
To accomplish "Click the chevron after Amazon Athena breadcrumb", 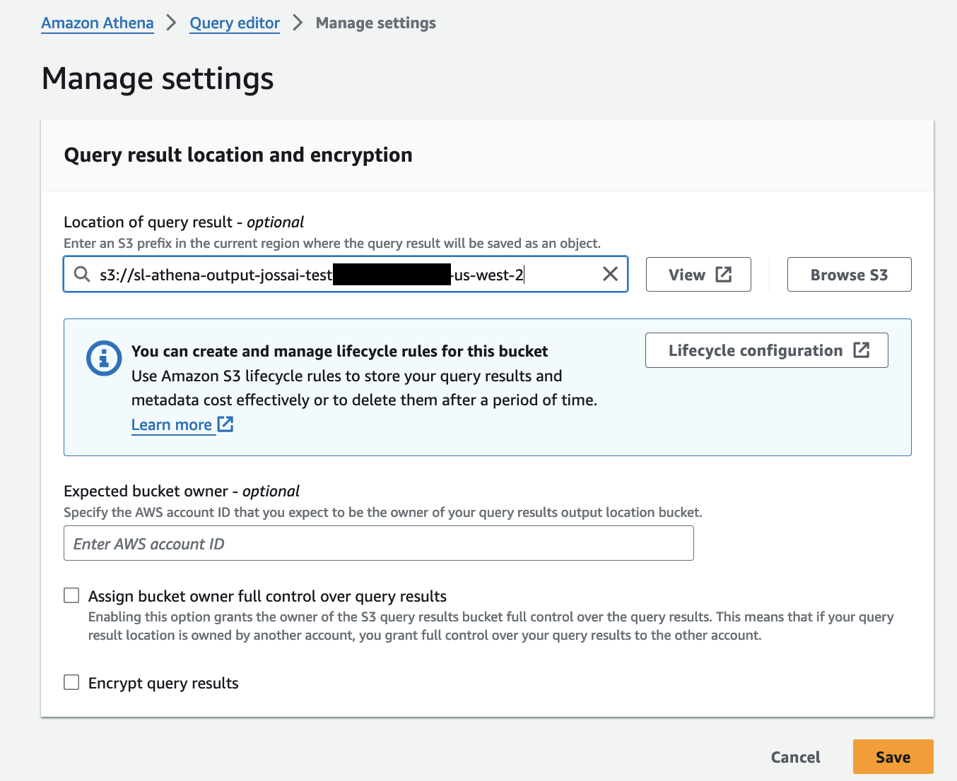I will tap(171, 23).
